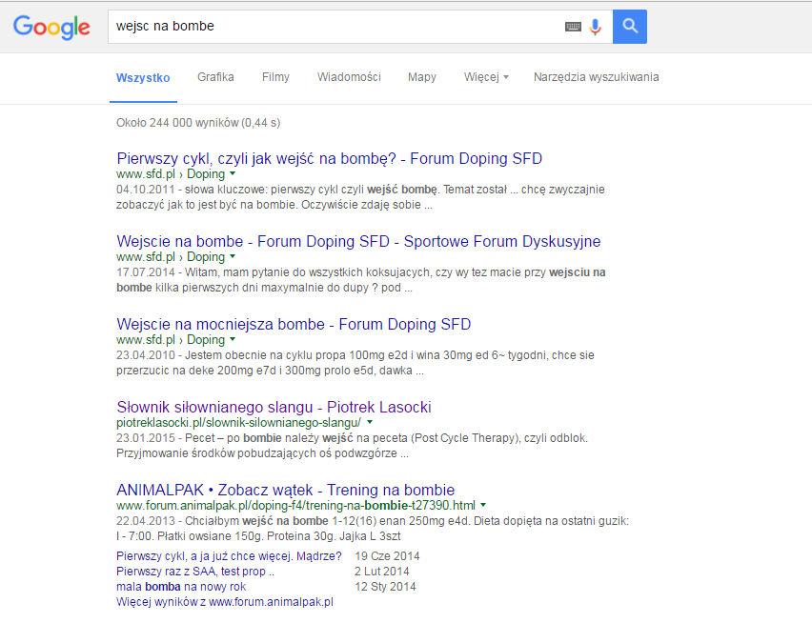Click the date '2 Lut 2014'
Screen dimensions: 812x623
[x=381, y=572]
